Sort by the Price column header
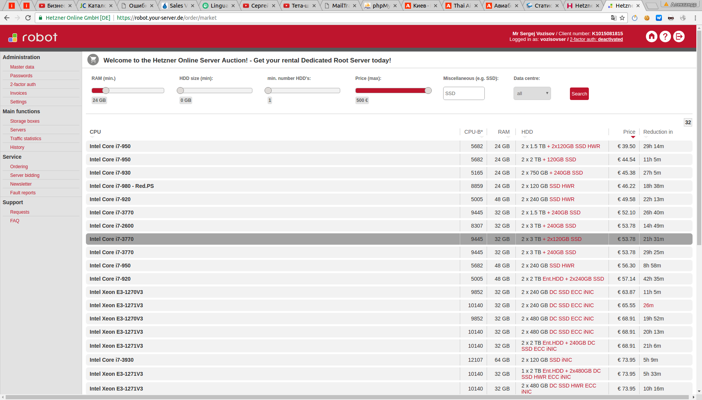The image size is (702, 400). click(629, 132)
